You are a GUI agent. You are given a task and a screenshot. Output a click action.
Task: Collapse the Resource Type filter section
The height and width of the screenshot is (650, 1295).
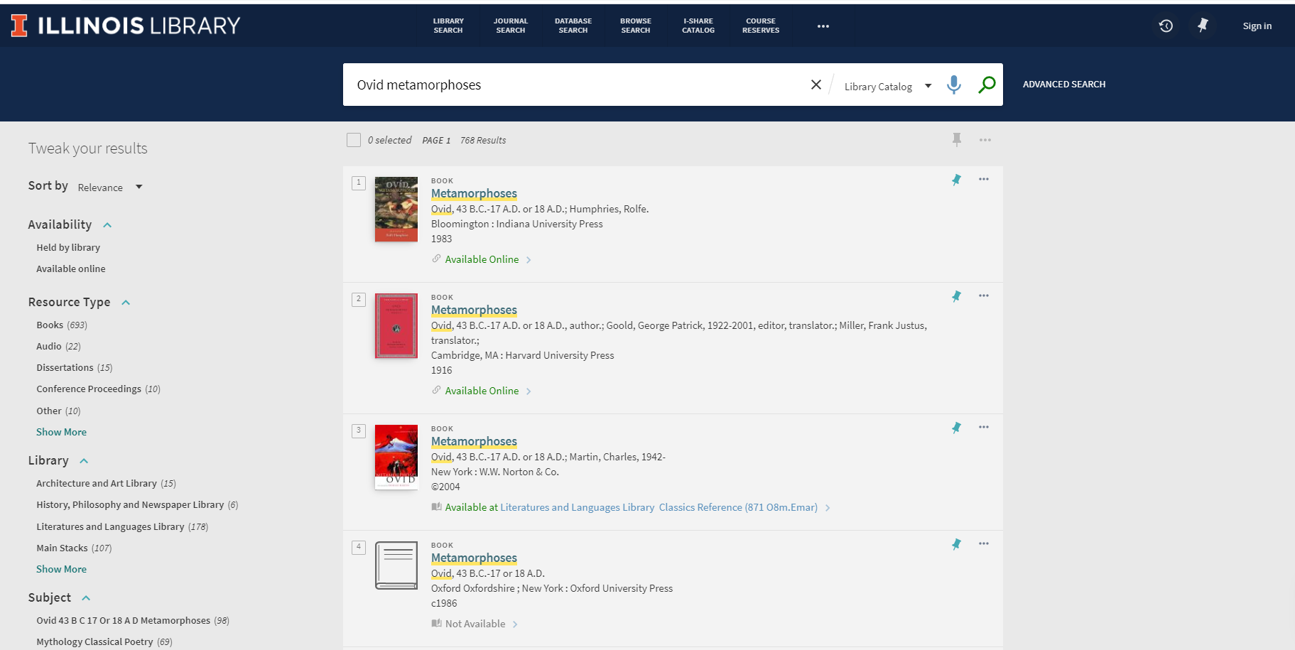tap(126, 303)
